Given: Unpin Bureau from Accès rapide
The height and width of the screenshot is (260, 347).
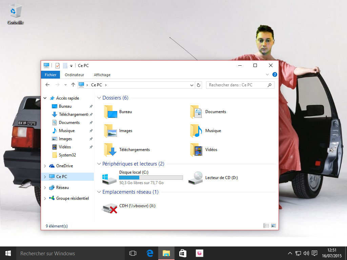Looking at the screenshot, I should (x=91, y=106).
